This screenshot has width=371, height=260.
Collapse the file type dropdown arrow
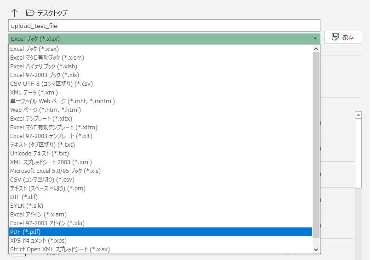[x=315, y=39]
